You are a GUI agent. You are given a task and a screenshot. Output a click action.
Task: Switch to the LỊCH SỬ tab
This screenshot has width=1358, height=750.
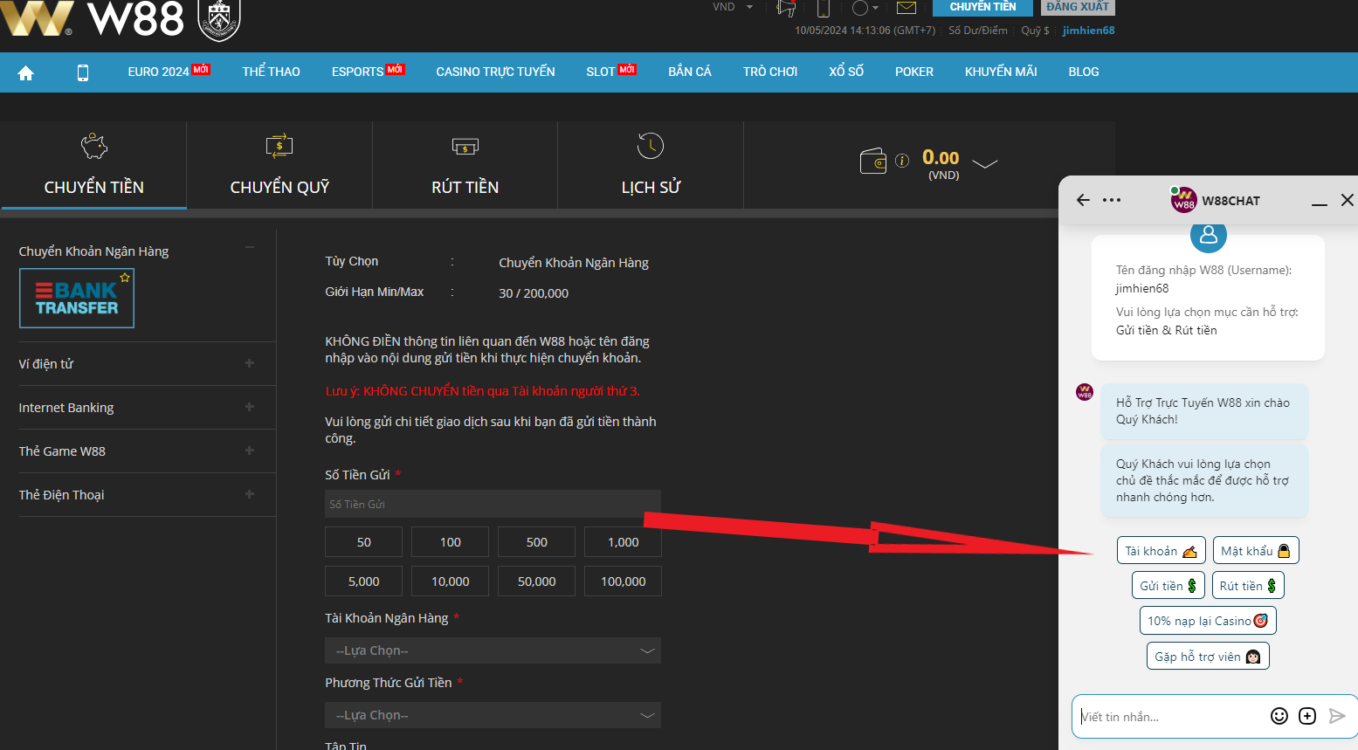tap(651, 165)
